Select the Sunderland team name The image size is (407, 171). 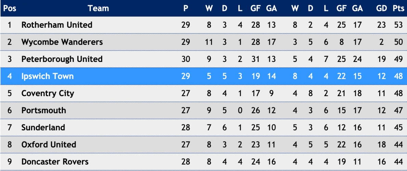[43, 128]
